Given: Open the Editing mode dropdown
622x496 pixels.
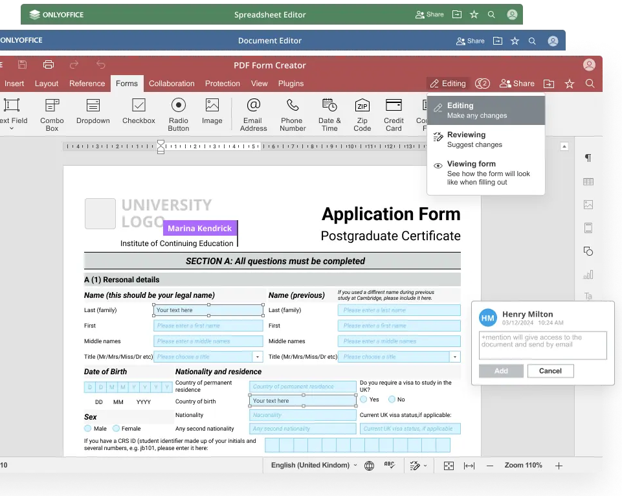Looking at the screenshot, I should pos(449,84).
